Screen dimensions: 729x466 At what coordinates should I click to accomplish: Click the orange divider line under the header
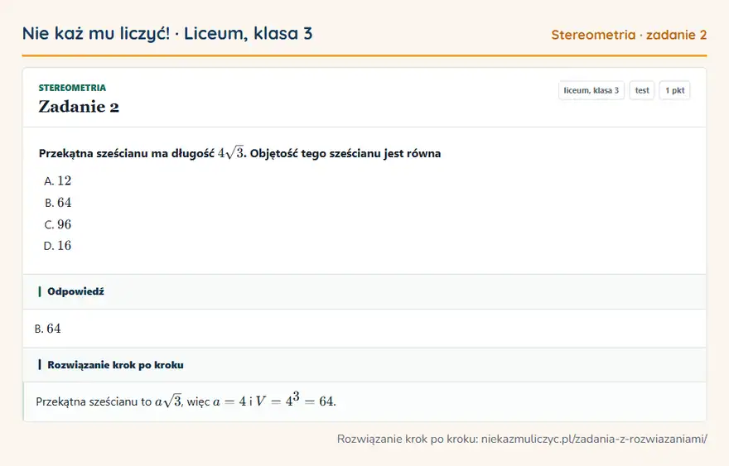point(364,55)
